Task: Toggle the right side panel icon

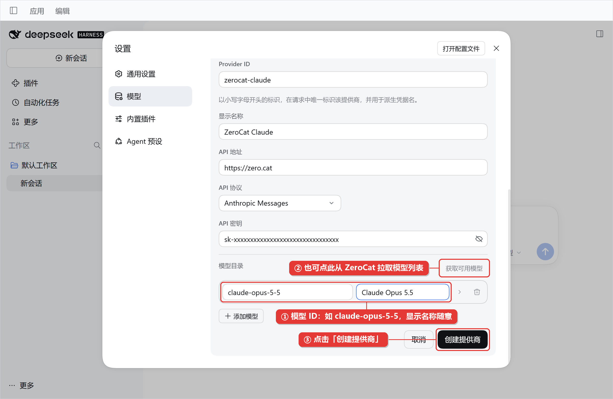Action: (600, 34)
